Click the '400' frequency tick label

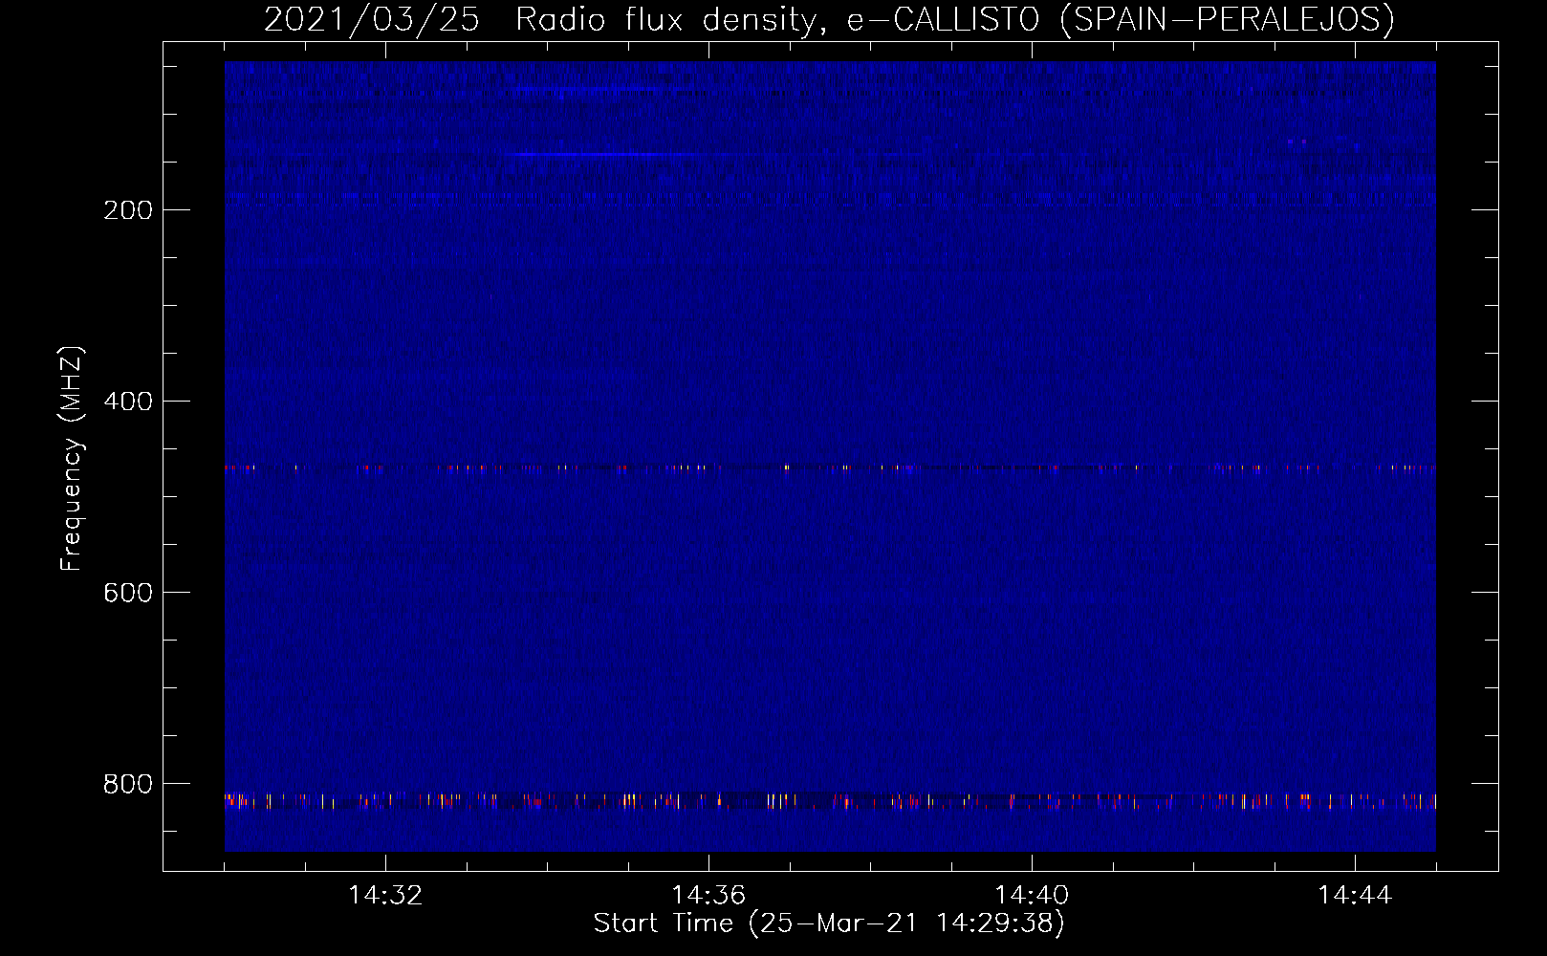pos(128,402)
